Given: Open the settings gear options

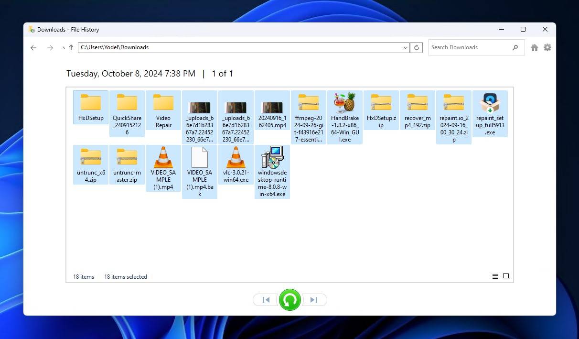Looking at the screenshot, I should click(x=547, y=47).
